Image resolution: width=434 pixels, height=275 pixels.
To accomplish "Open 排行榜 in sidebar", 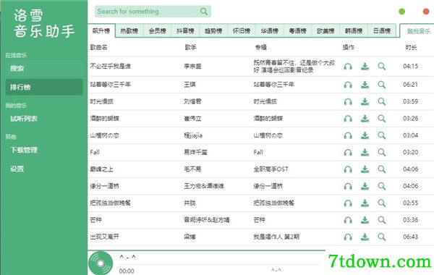I will pyautogui.click(x=43, y=88).
